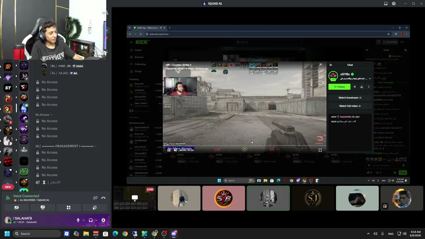Mute the clip player volume
The image size is (425, 239).
tap(175, 150)
